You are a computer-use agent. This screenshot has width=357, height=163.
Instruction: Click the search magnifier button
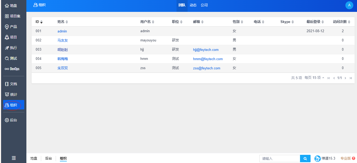point(305,159)
